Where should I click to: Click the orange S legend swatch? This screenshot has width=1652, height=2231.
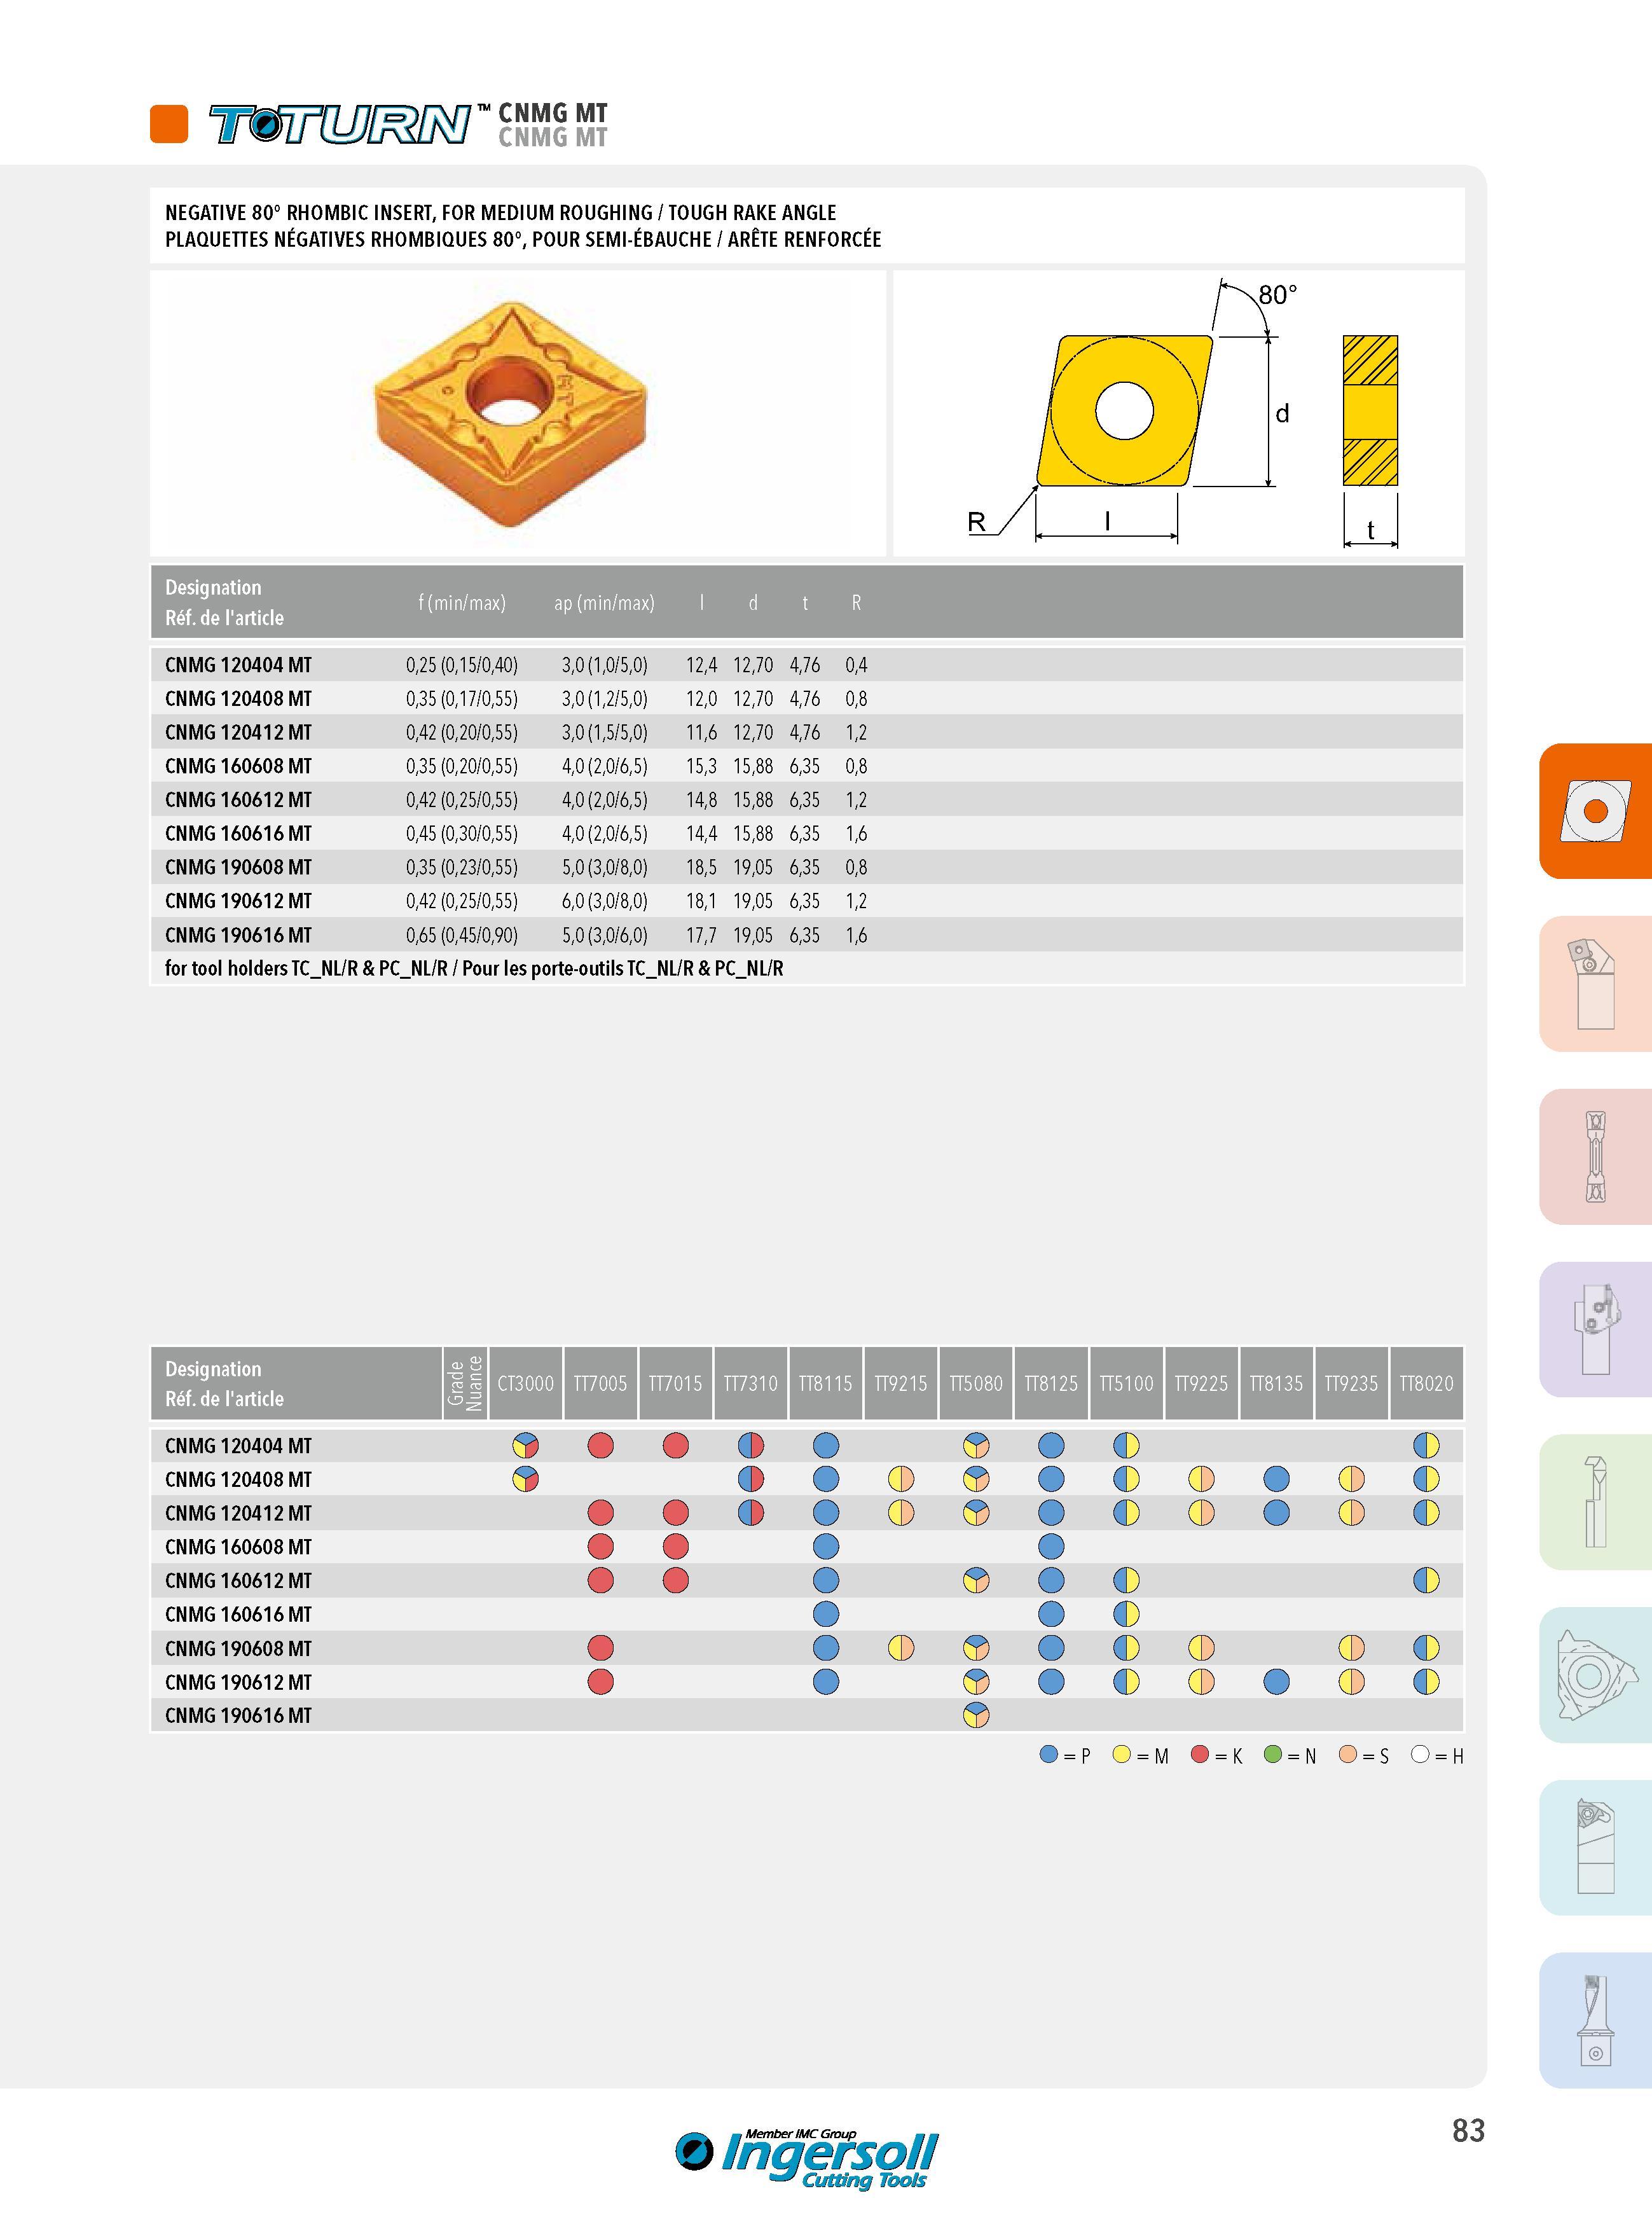(x=1348, y=1754)
